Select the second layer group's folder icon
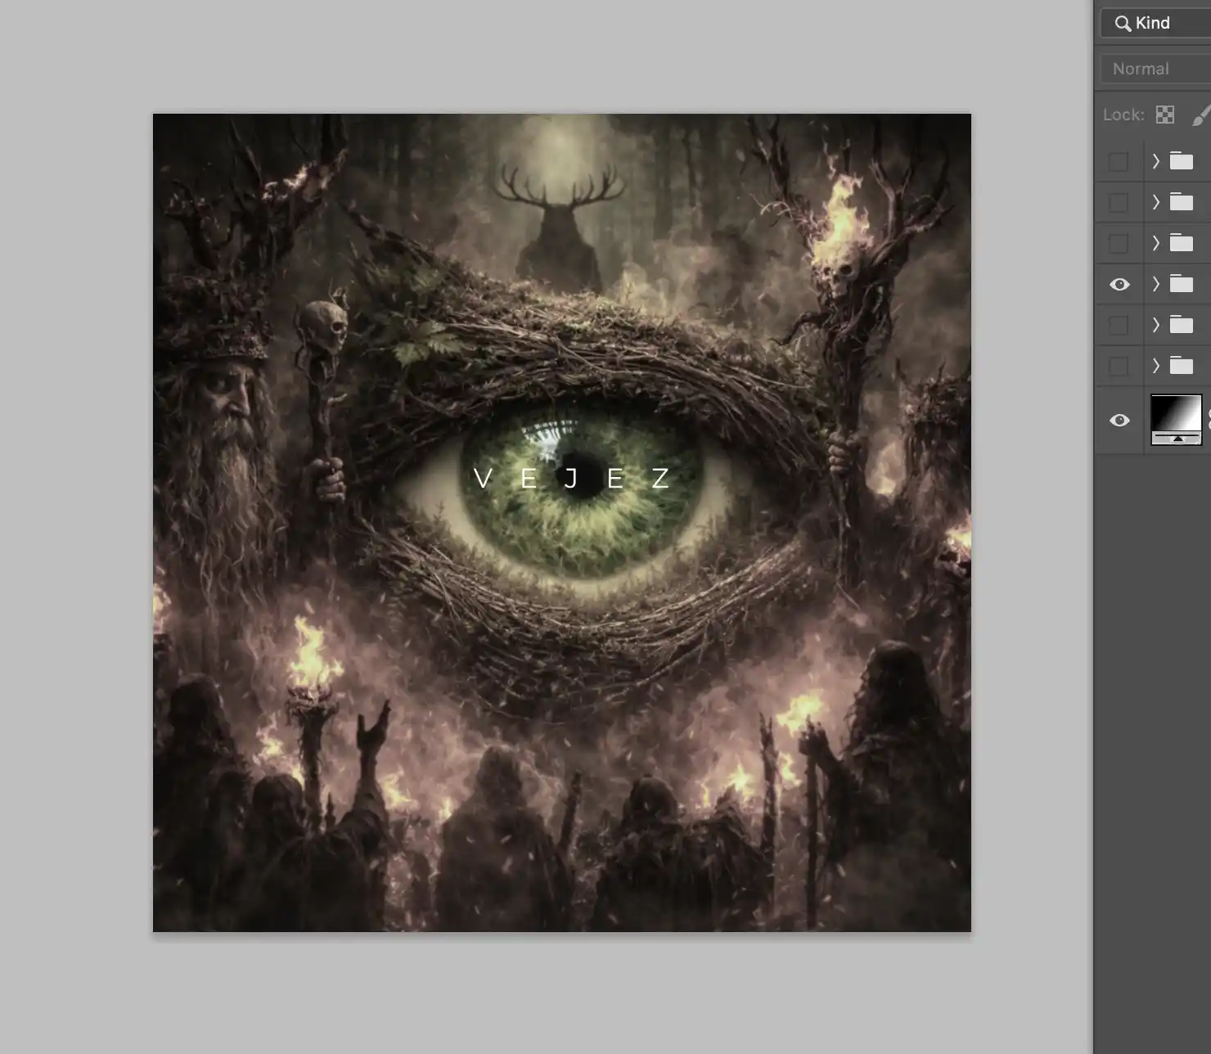 click(1181, 202)
